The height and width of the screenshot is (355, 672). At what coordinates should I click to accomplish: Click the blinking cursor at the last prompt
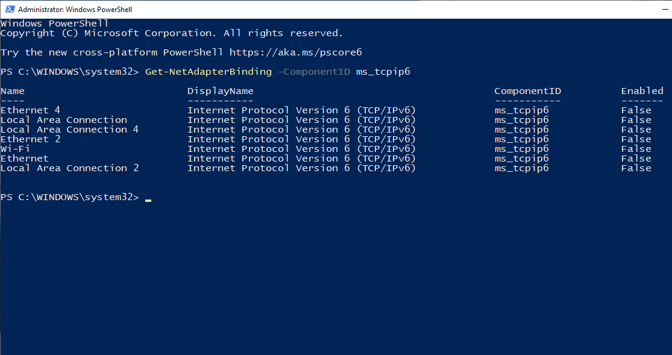[x=148, y=199]
